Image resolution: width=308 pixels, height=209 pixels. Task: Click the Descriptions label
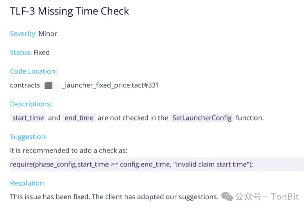tap(31, 104)
